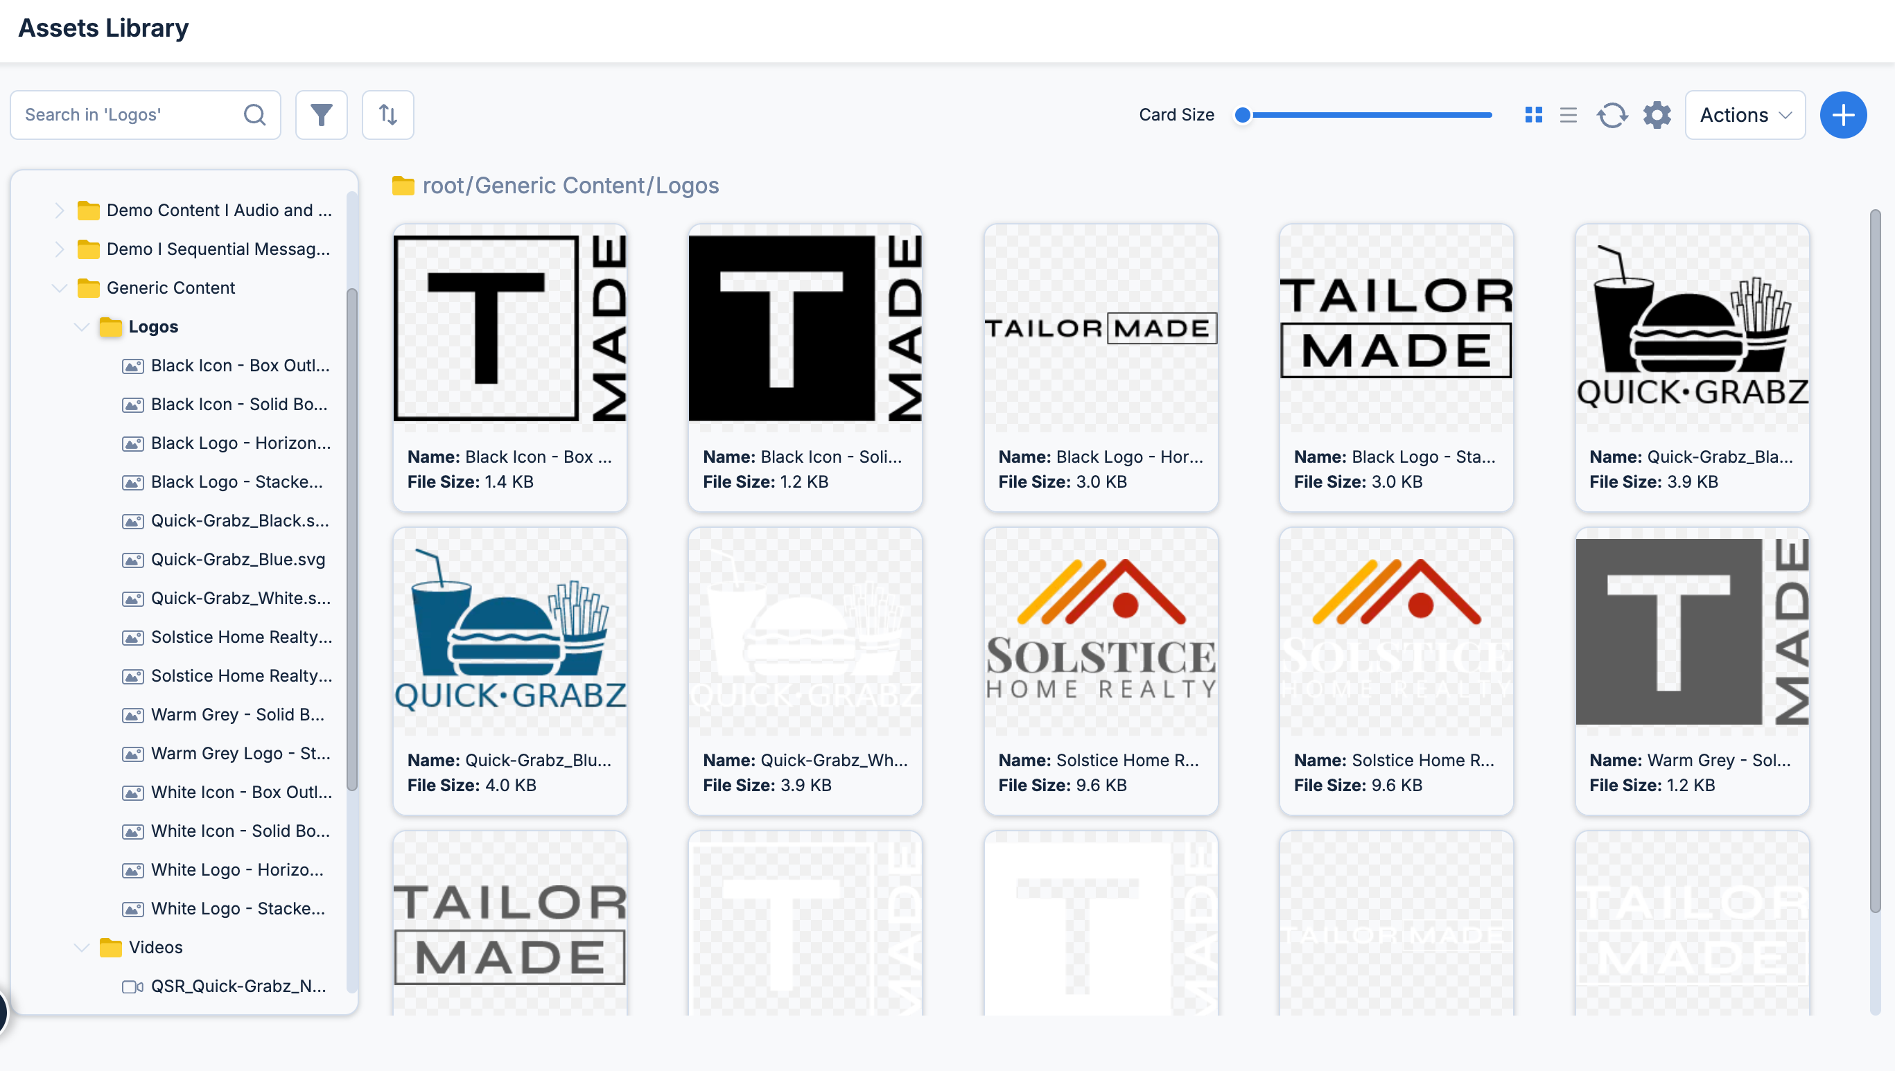
Task: Expand Demo I Sequential Messag... folder
Action: [59, 249]
